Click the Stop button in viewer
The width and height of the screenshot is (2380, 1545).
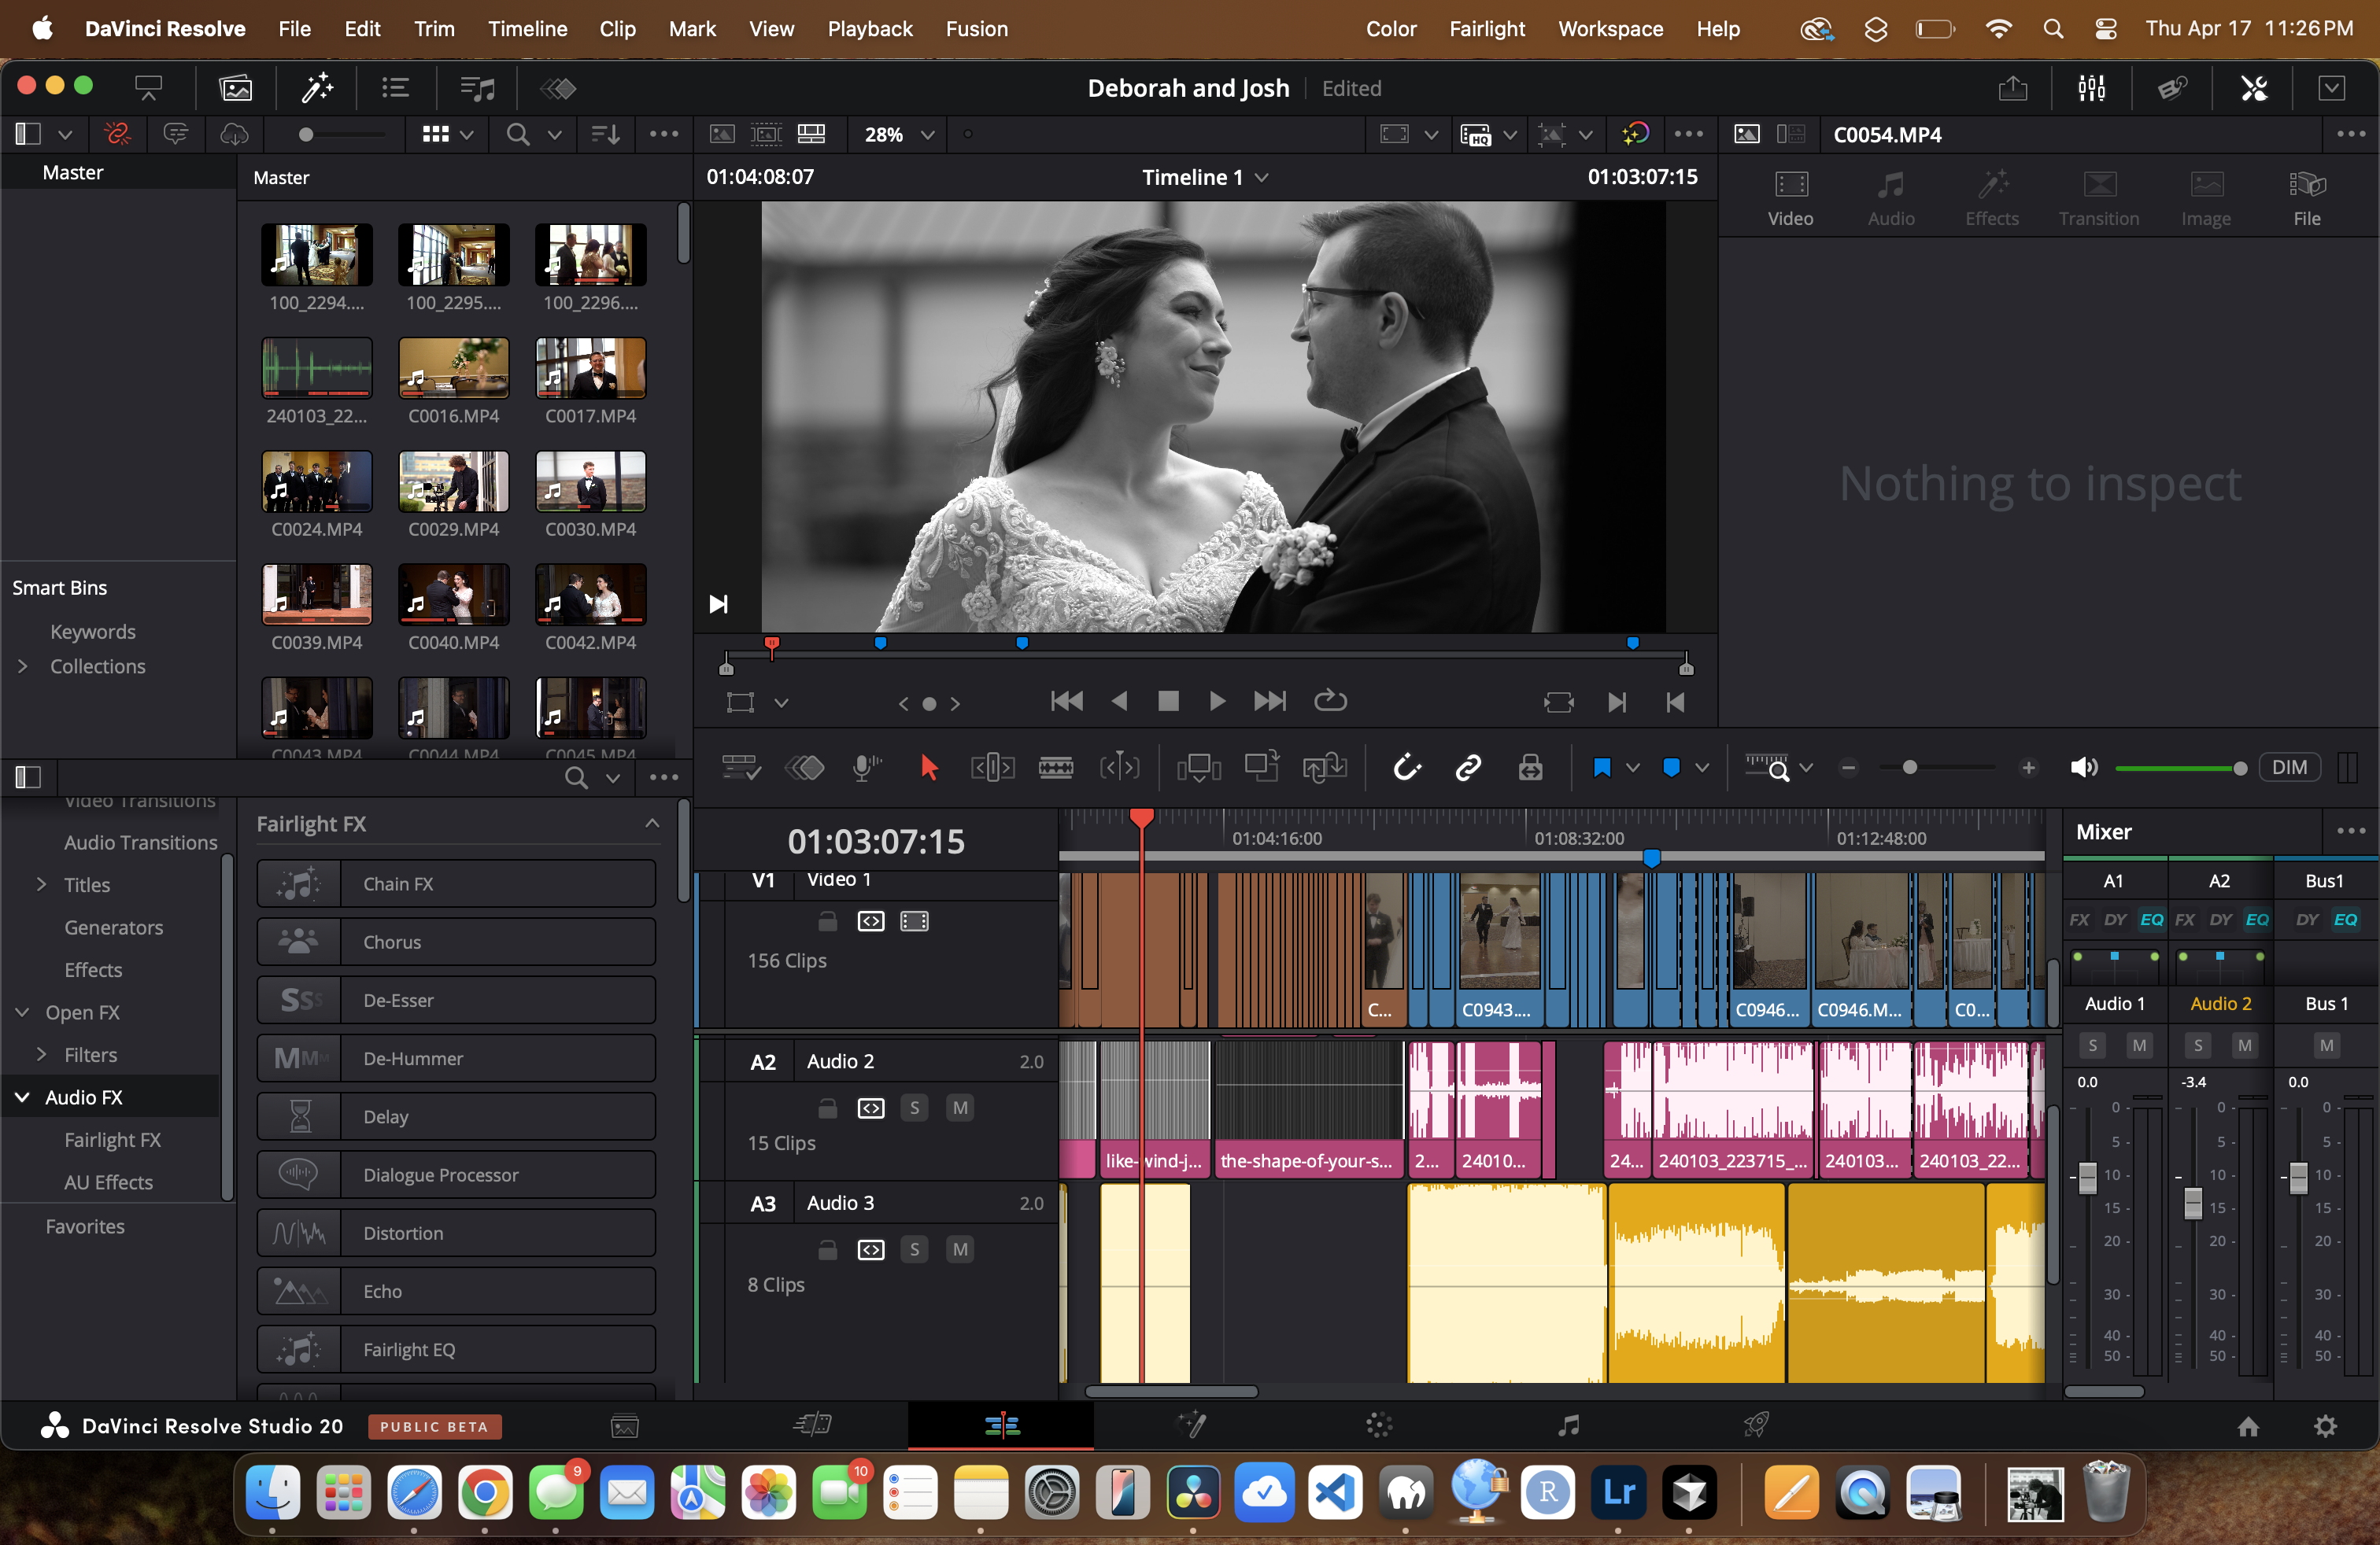(x=1167, y=702)
